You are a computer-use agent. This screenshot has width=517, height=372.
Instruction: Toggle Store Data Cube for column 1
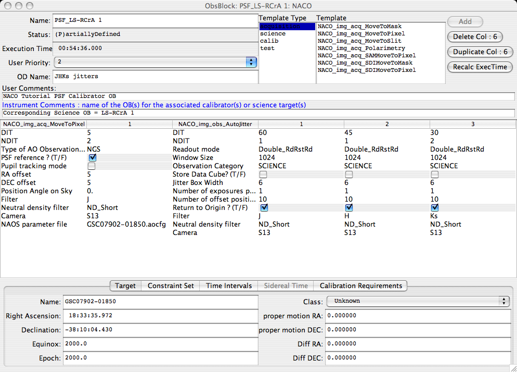pyautogui.click(x=263, y=174)
